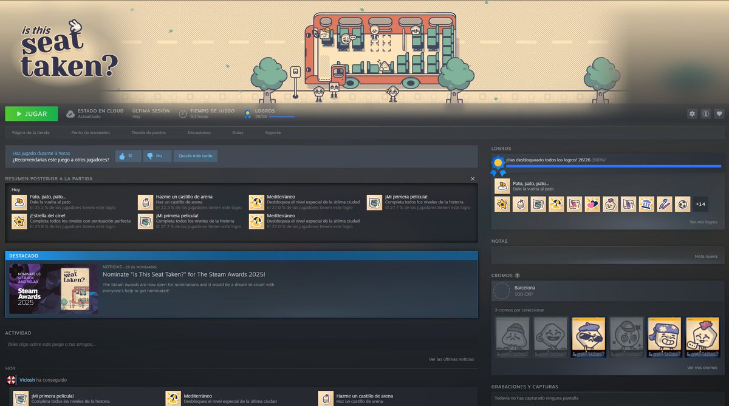This screenshot has width=729, height=406.
Task: Add to favorites with the heart icon
Action: pyautogui.click(x=719, y=113)
